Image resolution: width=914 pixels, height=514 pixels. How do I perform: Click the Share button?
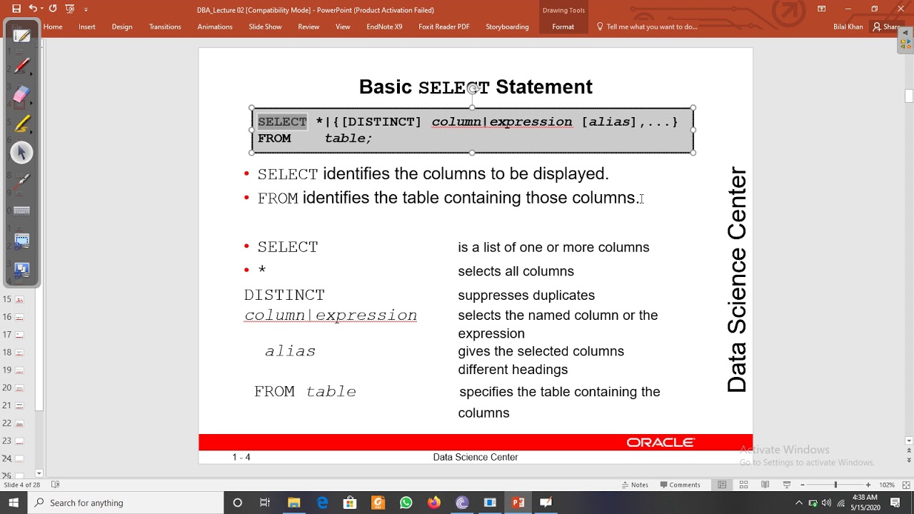[886, 26]
